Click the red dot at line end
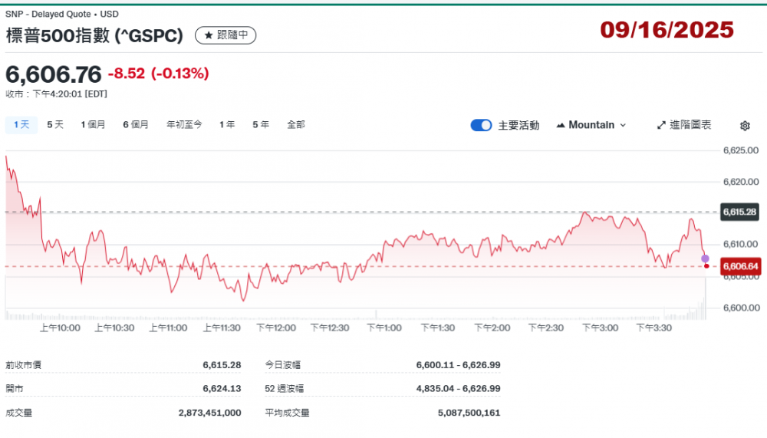 click(706, 266)
